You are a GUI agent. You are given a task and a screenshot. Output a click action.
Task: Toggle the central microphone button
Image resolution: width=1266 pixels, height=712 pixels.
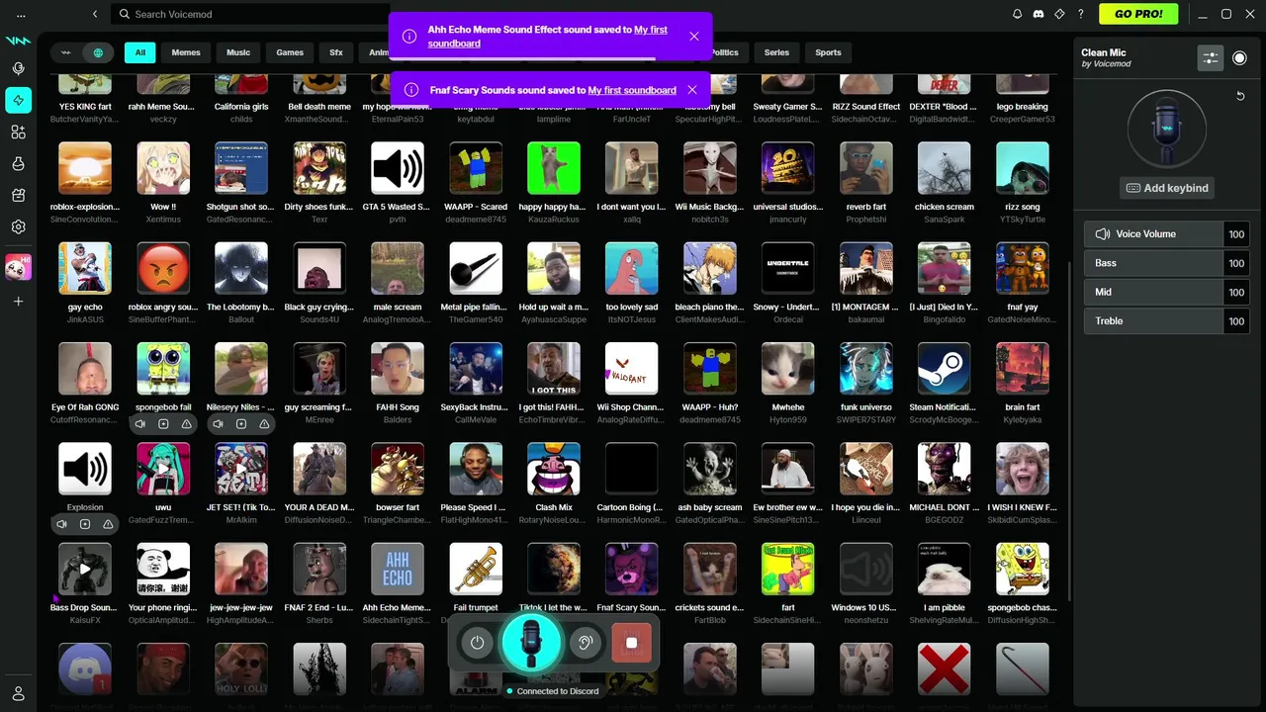531,643
